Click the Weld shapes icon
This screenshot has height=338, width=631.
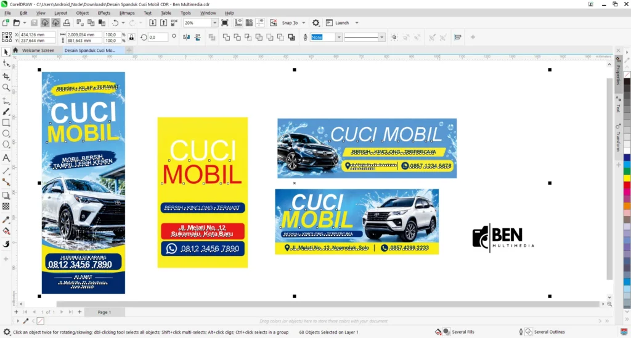pos(227,37)
